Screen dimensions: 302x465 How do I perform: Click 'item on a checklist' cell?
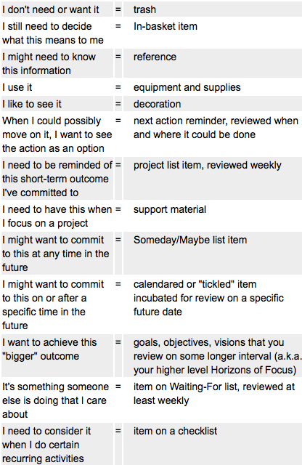[x=213, y=444]
